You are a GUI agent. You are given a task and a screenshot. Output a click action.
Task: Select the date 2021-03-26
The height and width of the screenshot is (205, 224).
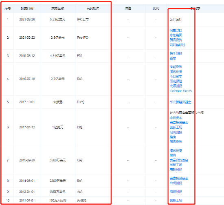click(27, 20)
